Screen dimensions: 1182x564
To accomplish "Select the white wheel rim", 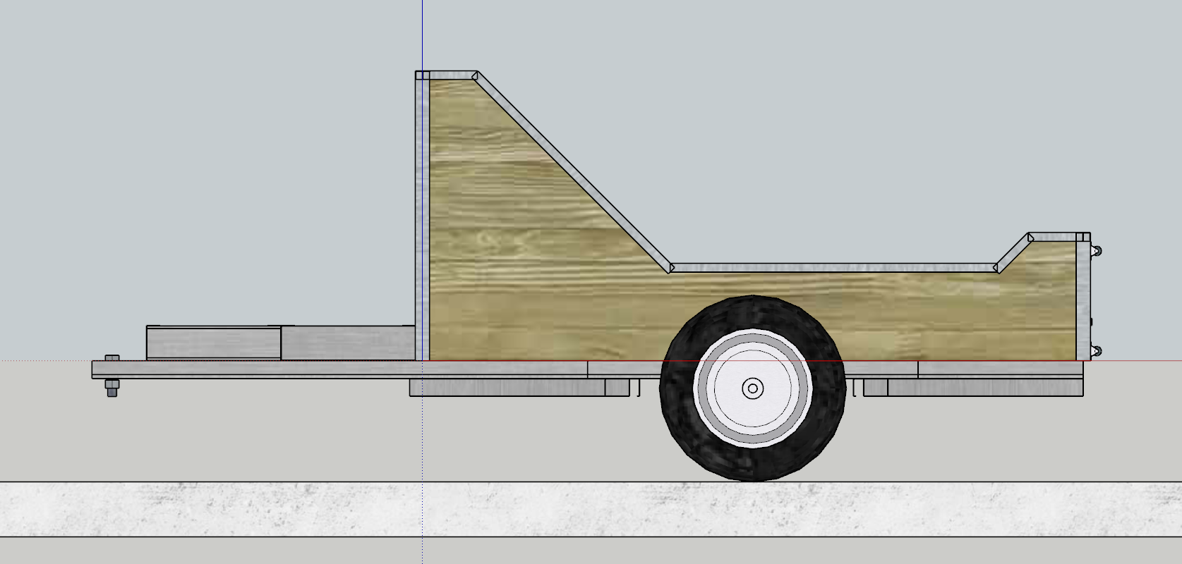I will 752,388.
